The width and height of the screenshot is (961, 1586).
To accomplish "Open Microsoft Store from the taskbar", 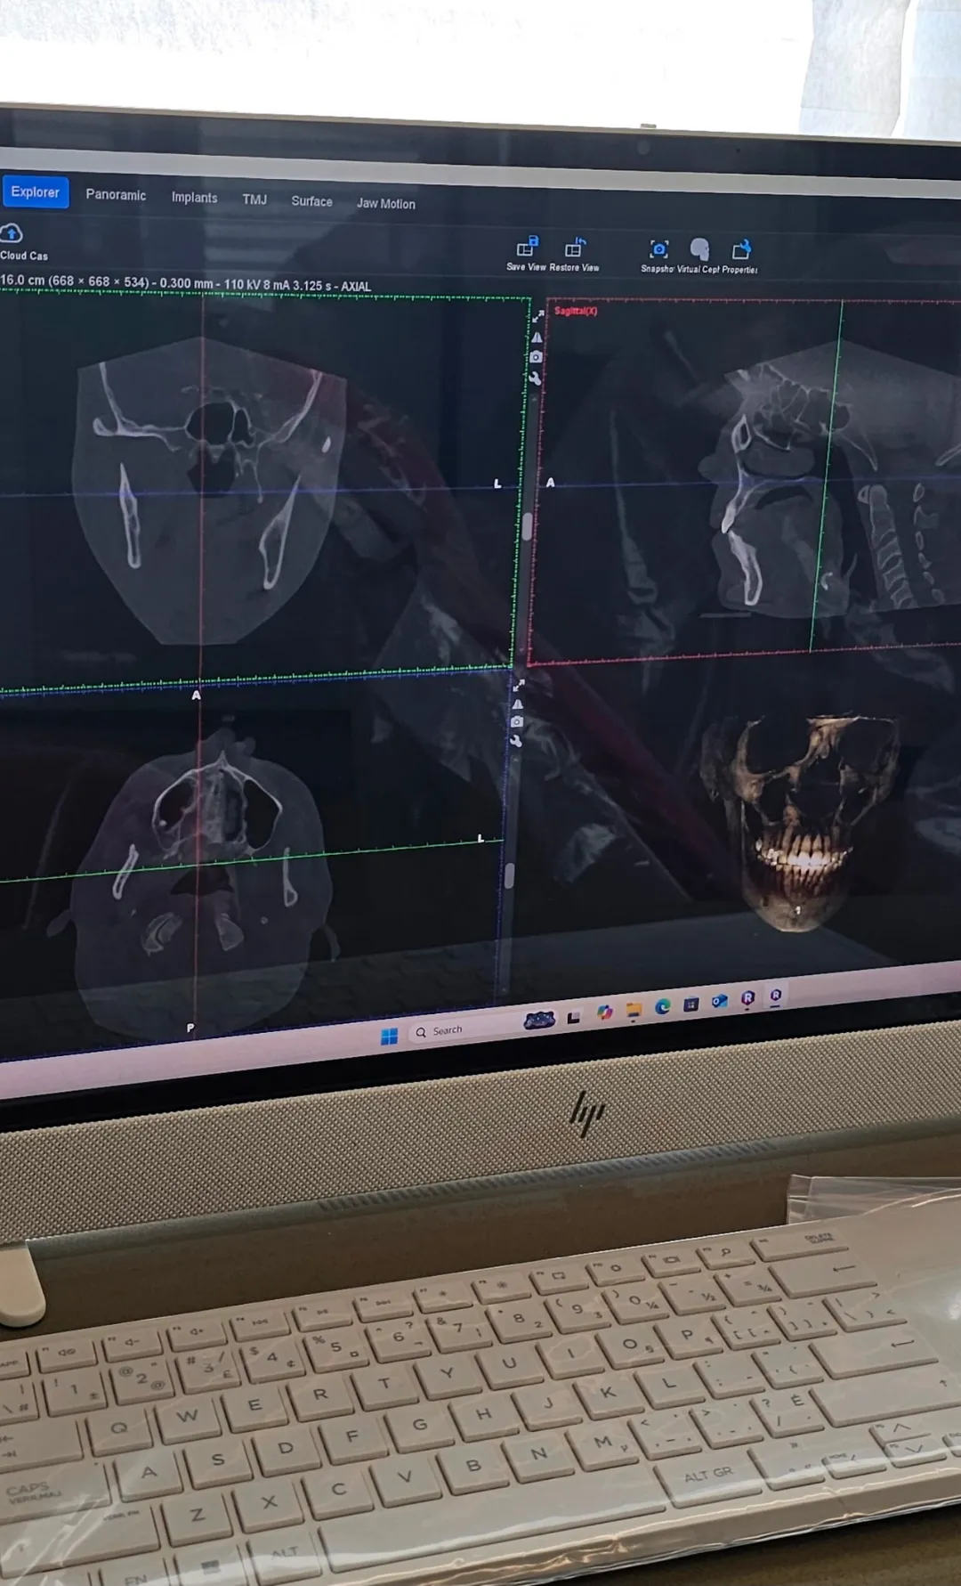I will point(691,1004).
